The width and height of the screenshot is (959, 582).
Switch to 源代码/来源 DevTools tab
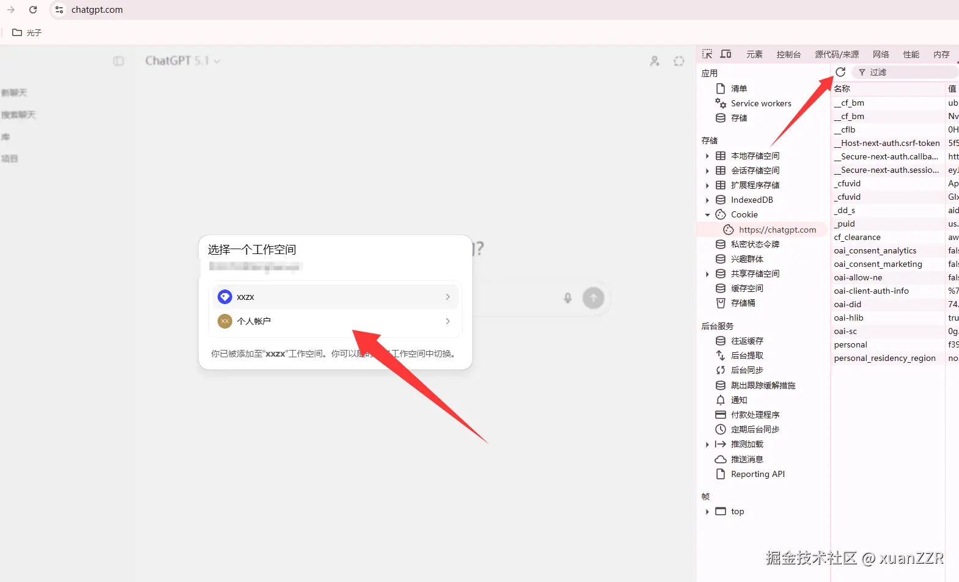(x=837, y=54)
